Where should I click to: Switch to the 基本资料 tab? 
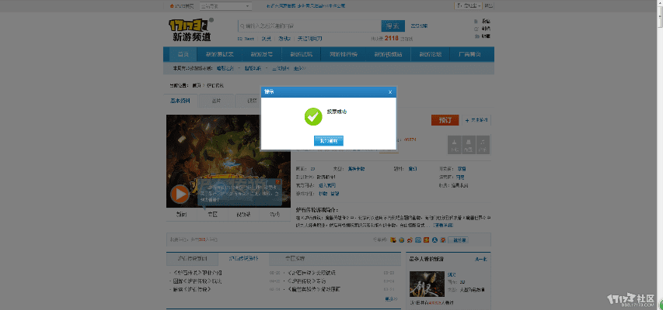[x=180, y=100]
